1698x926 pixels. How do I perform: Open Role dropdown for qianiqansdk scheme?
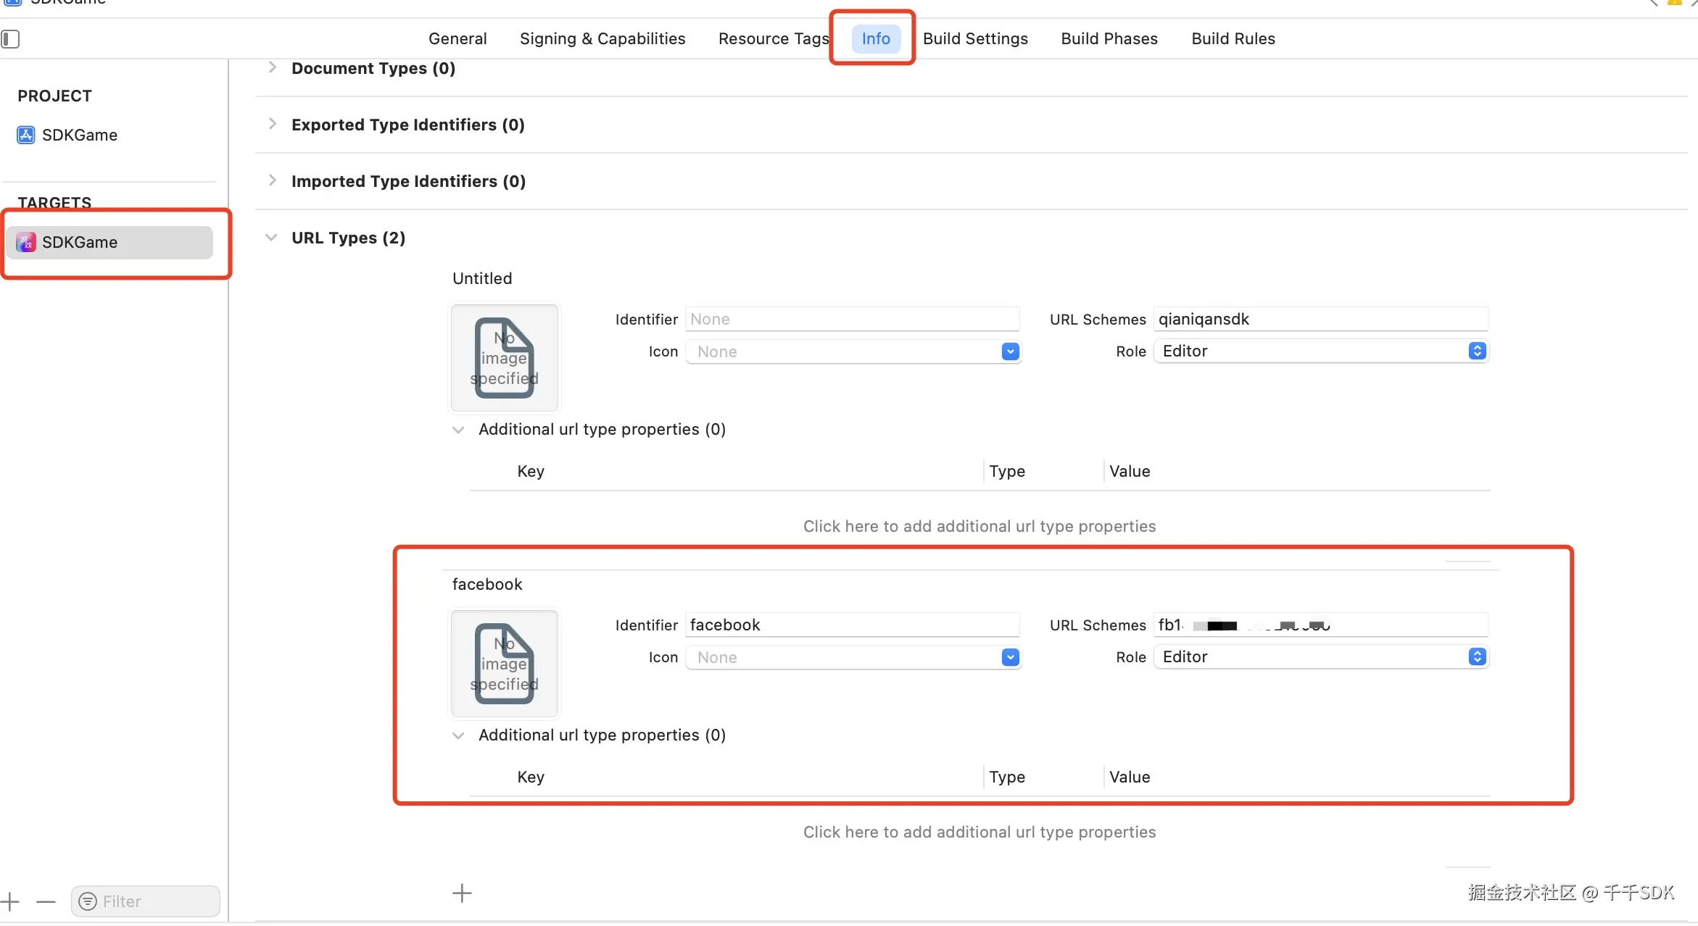click(x=1477, y=351)
